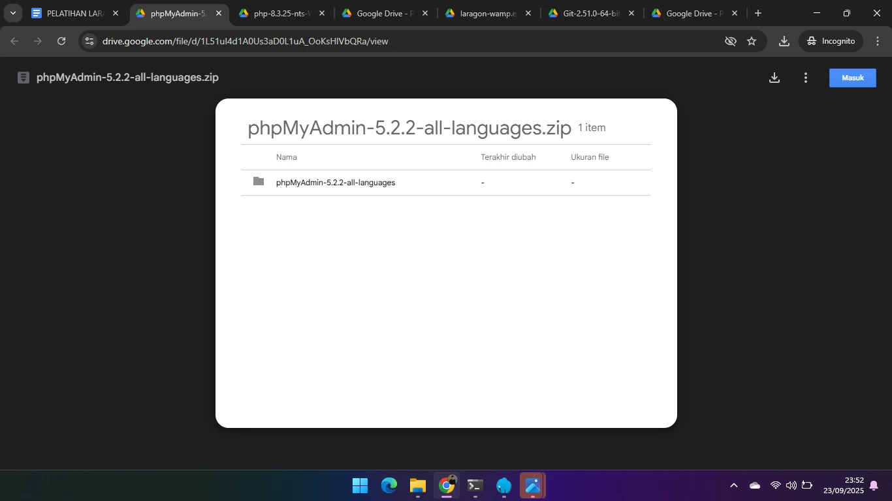Click the Incognito profile button
892x501 pixels.
831,41
